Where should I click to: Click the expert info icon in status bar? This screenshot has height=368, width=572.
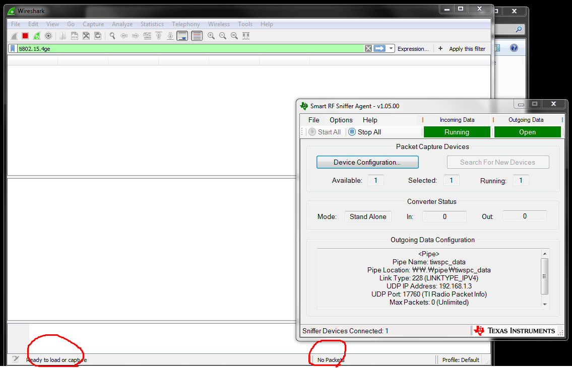point(15,359)
